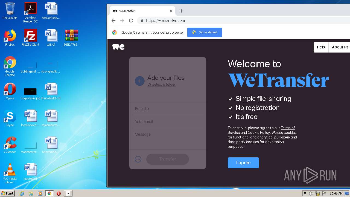Click the Action Center flag icon
The width and height of the screenshot is (350, 197).
pyautogui.click(x=324, y=193)
